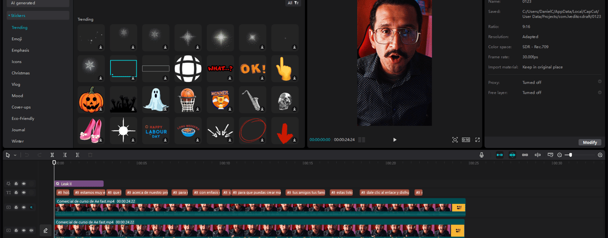Select the Emphasis sticker category
Image resolution: width=608 pixels, height=238 pixels.
[x=20, y=50]
